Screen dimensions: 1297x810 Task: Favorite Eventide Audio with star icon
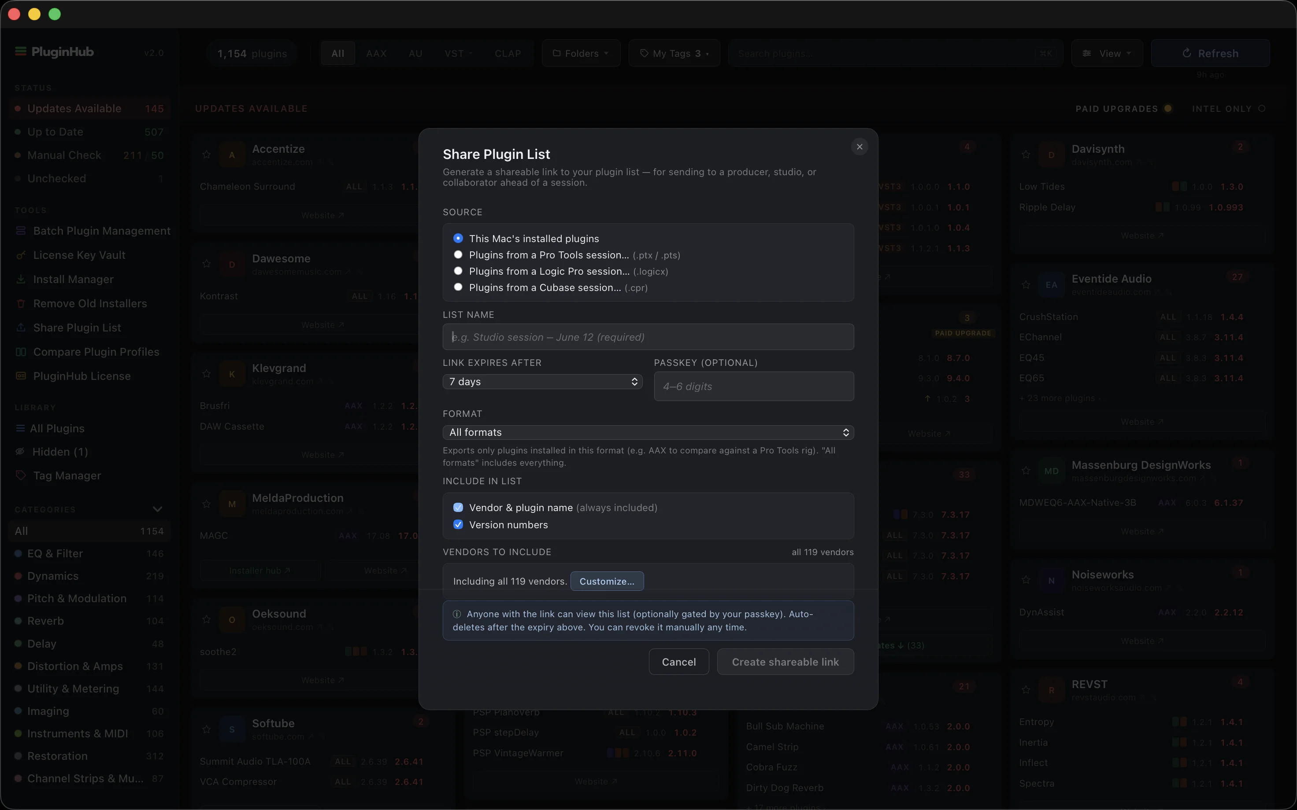point(1026,284)
